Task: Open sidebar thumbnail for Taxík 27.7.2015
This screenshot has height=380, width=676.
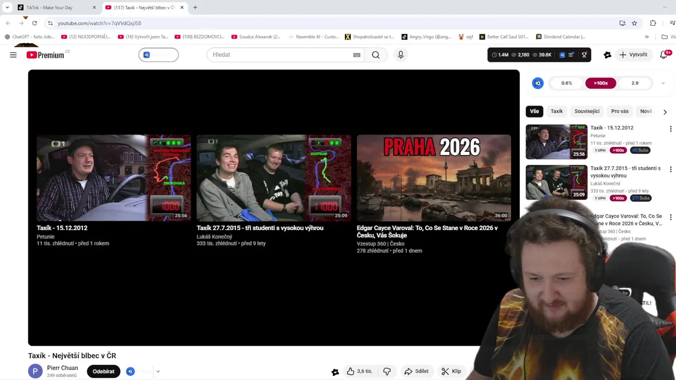Action: click(556, 182)
